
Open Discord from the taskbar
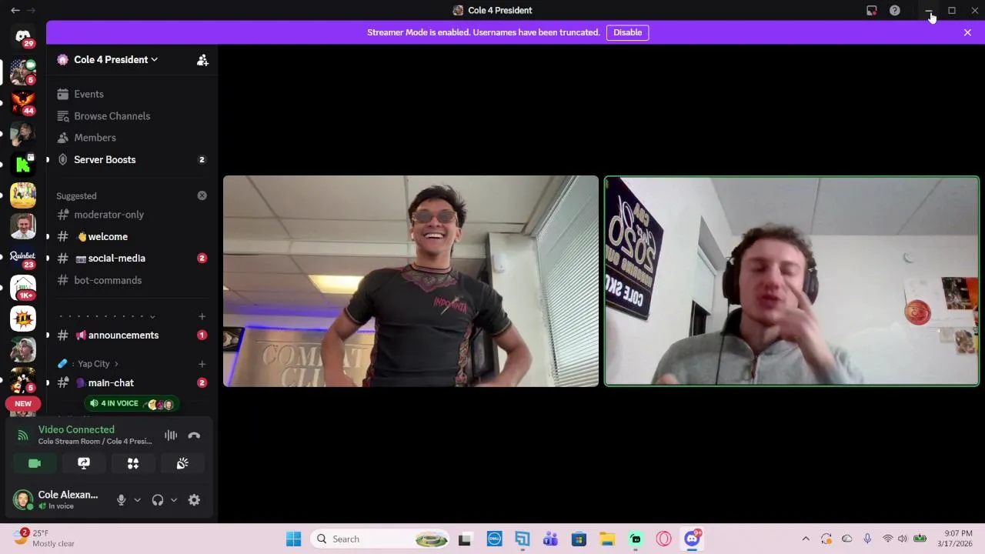[x=693, y=539]
